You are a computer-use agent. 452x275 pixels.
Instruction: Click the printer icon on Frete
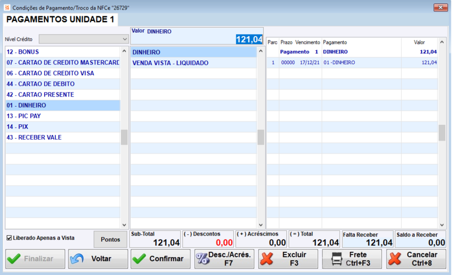(337, 259)
